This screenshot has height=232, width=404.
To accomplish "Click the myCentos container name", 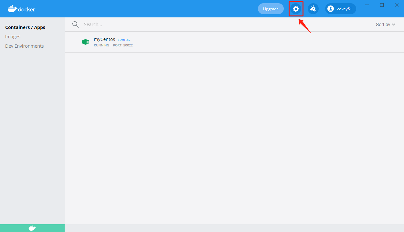I will (x=104, y=39).
